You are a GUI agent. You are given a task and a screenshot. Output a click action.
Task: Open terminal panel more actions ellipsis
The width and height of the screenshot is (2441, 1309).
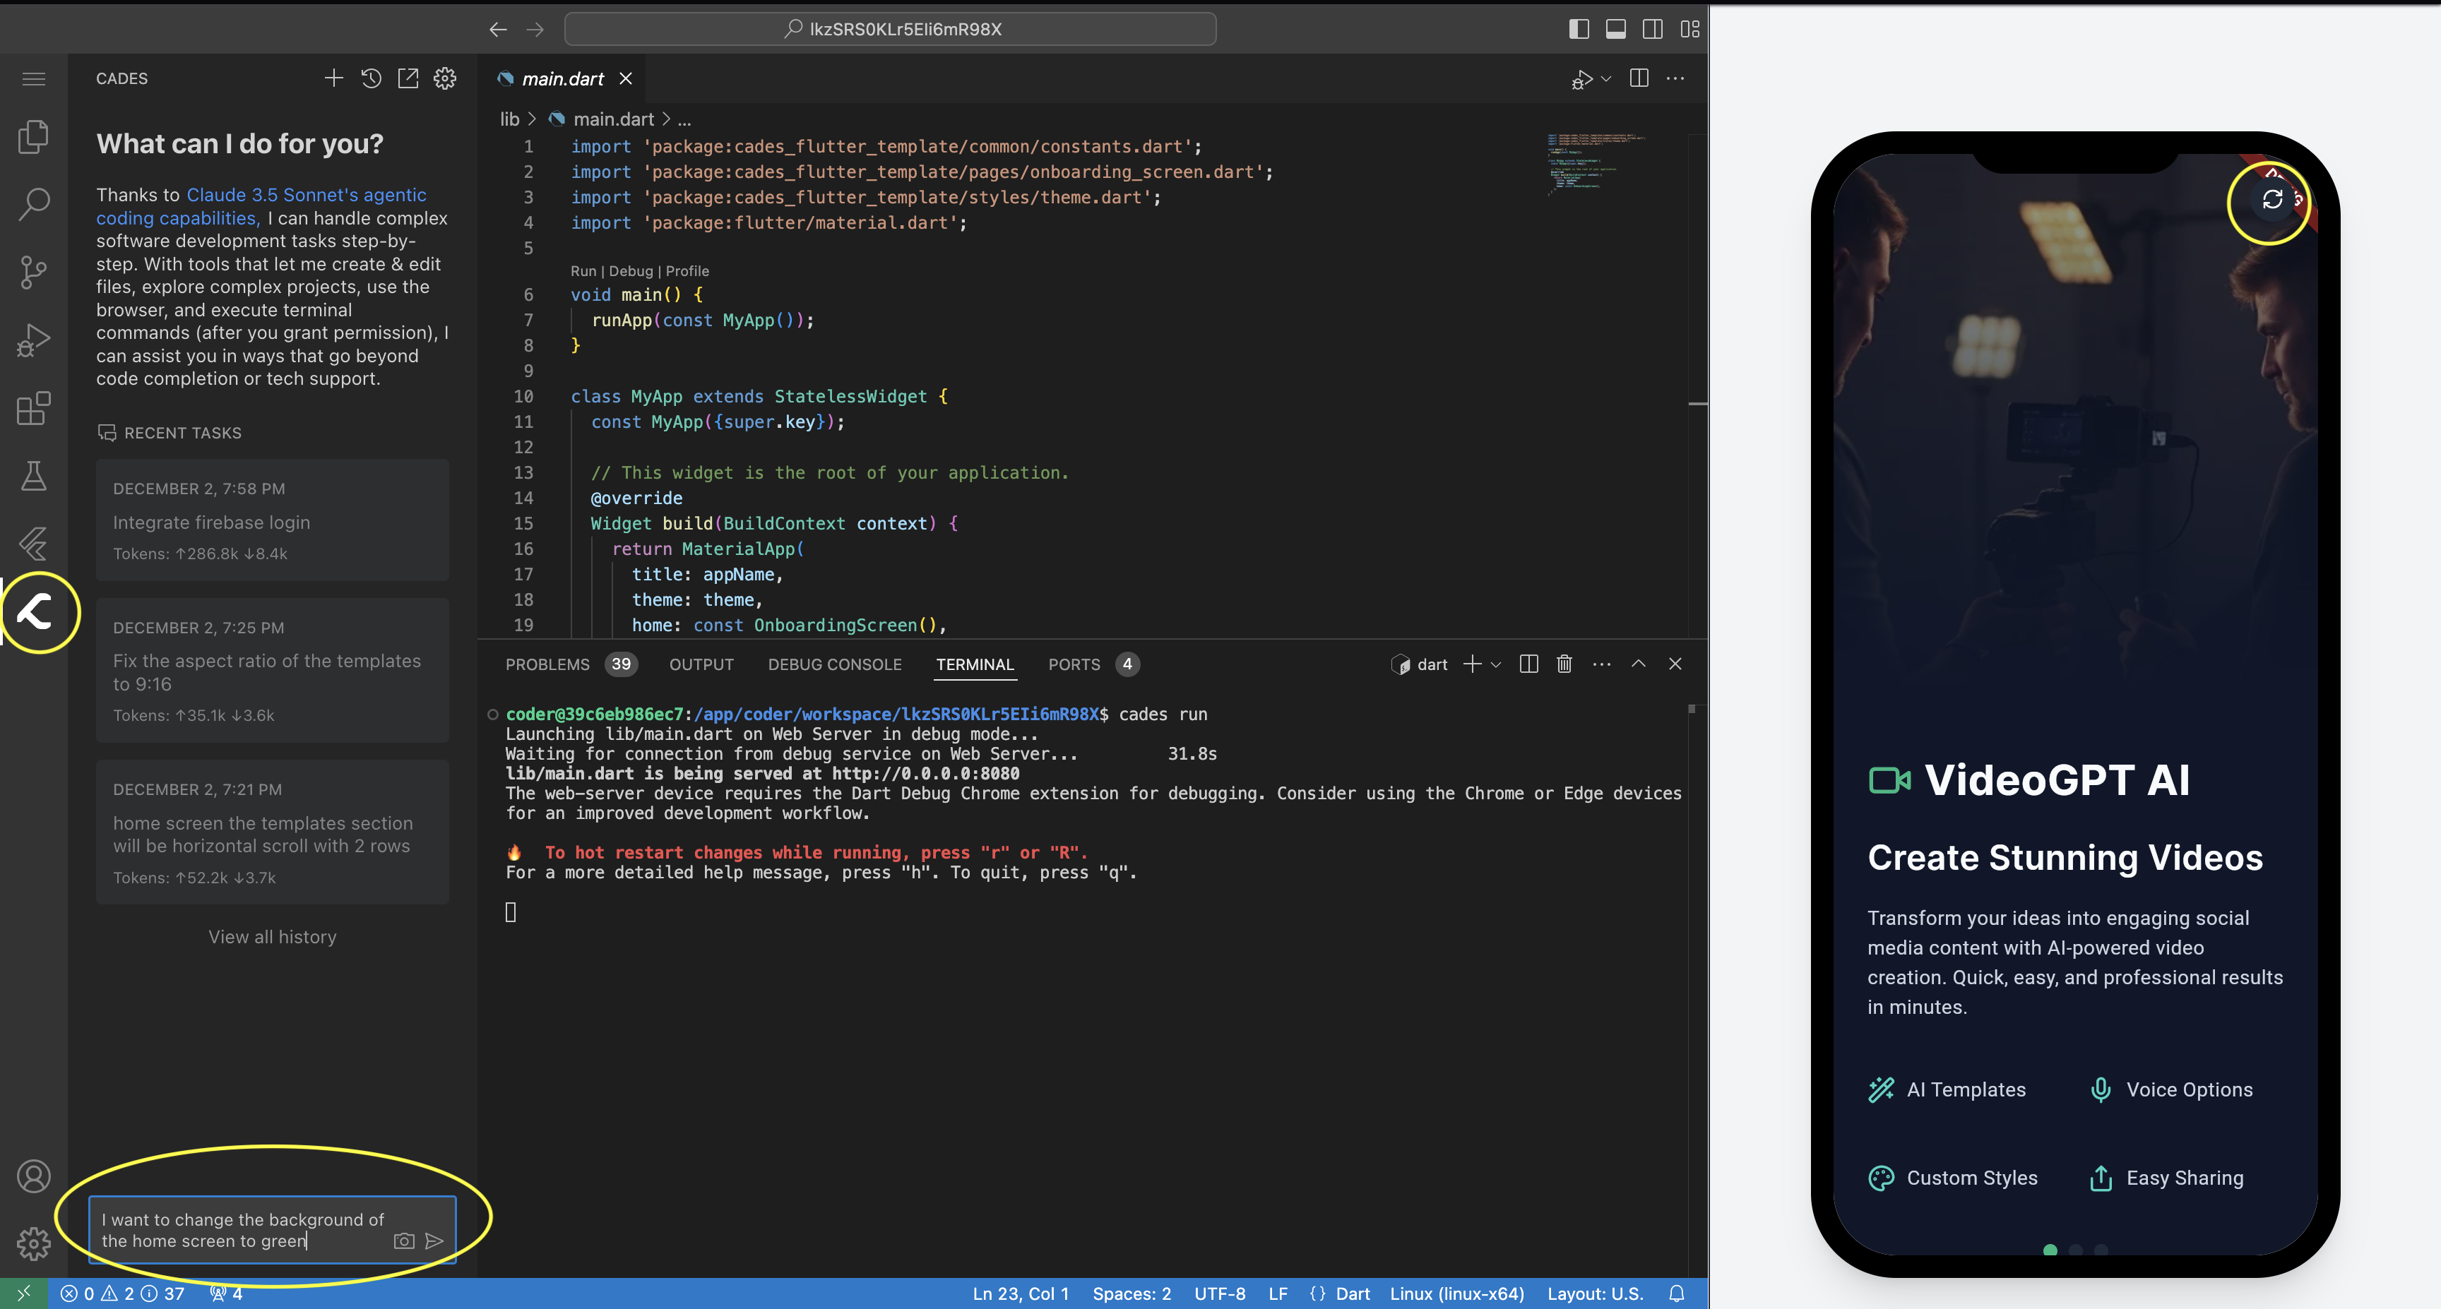click(x=1601, y=664)
